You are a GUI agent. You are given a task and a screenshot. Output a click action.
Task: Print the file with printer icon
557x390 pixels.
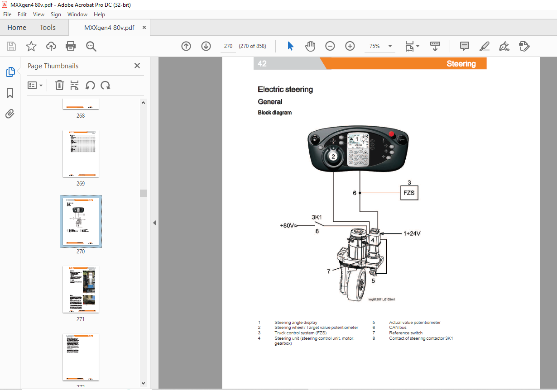click(71, 46)
